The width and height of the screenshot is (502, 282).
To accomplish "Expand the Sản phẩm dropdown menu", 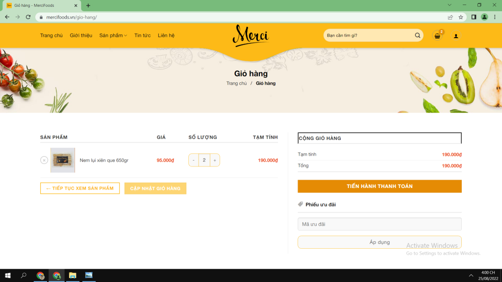I will [113, 35].
